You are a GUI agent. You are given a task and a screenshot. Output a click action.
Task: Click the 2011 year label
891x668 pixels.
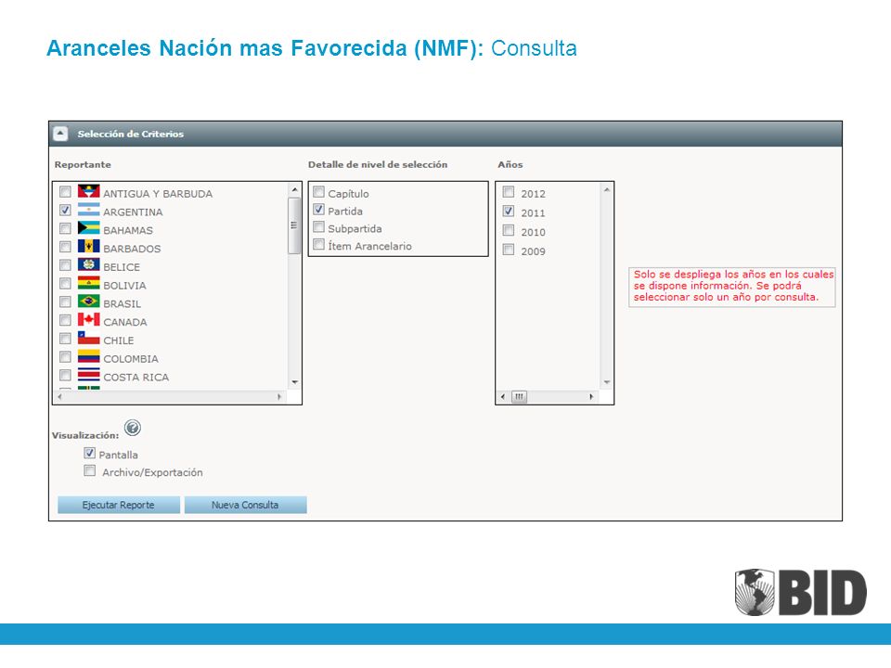533,213
